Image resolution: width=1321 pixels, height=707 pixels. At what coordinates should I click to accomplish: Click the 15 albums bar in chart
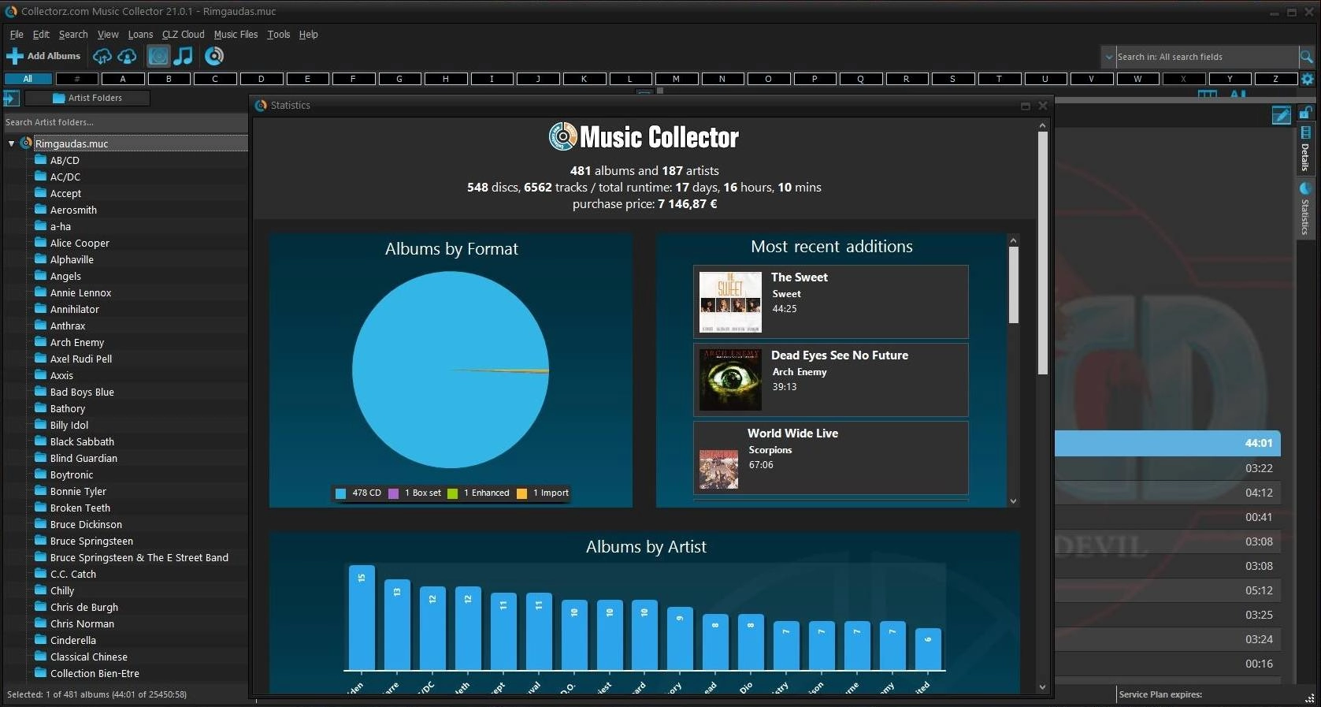point(362,618)
